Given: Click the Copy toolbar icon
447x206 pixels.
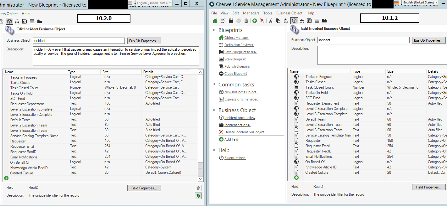Looking at the screenshot, I should [x=278, y=21].
